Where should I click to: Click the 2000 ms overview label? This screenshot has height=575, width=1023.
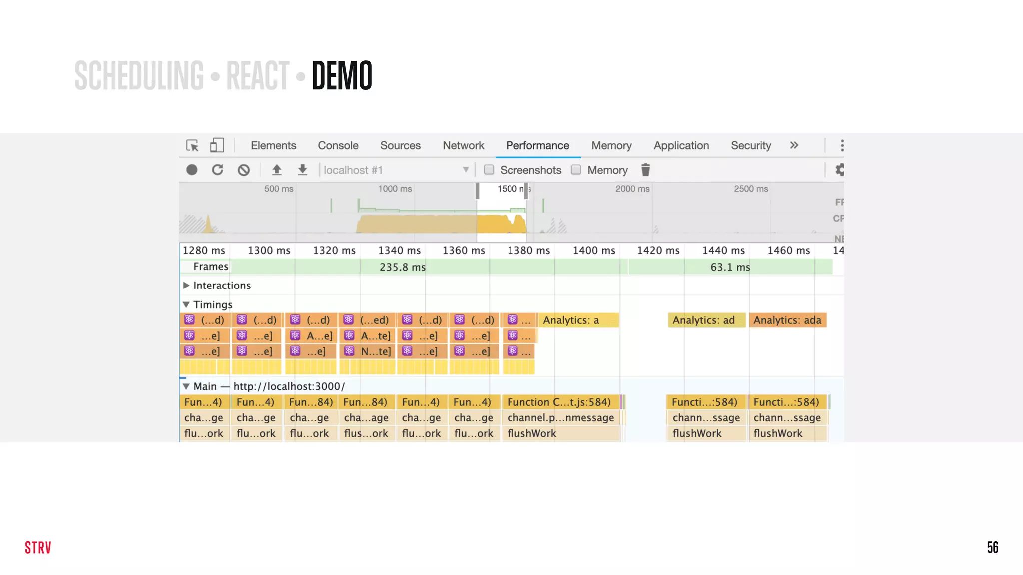tap(632, 189)
